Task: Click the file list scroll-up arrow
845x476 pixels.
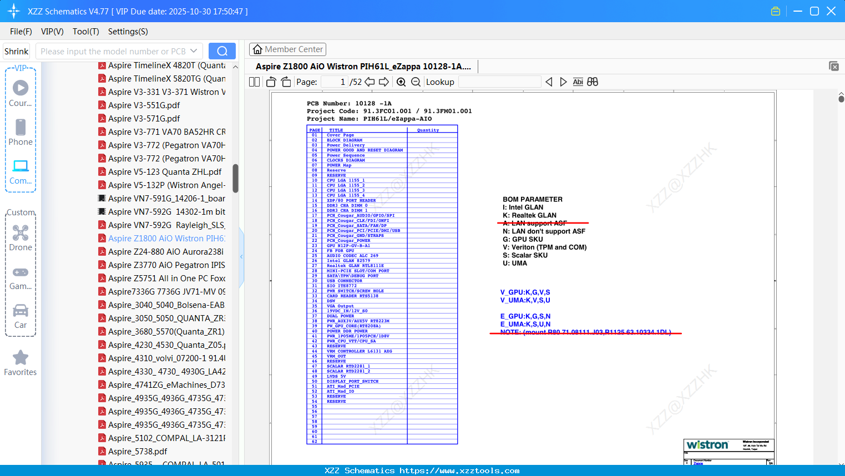Action: pyautogui.click(x=235, y=67)
